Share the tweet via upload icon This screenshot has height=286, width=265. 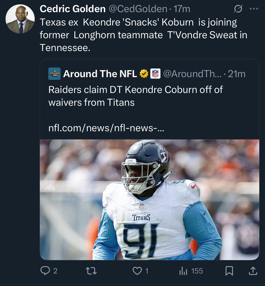point(253,271)
